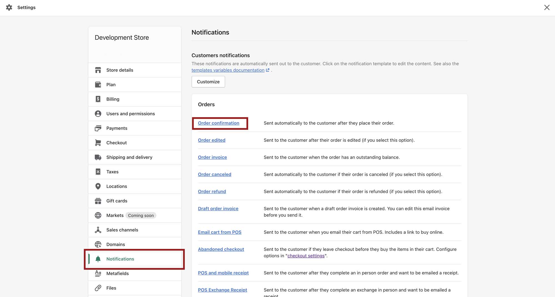The image size is (555, 297).
Task: Open the Abandoned checkout template
Action: click(x=221, y=249)
